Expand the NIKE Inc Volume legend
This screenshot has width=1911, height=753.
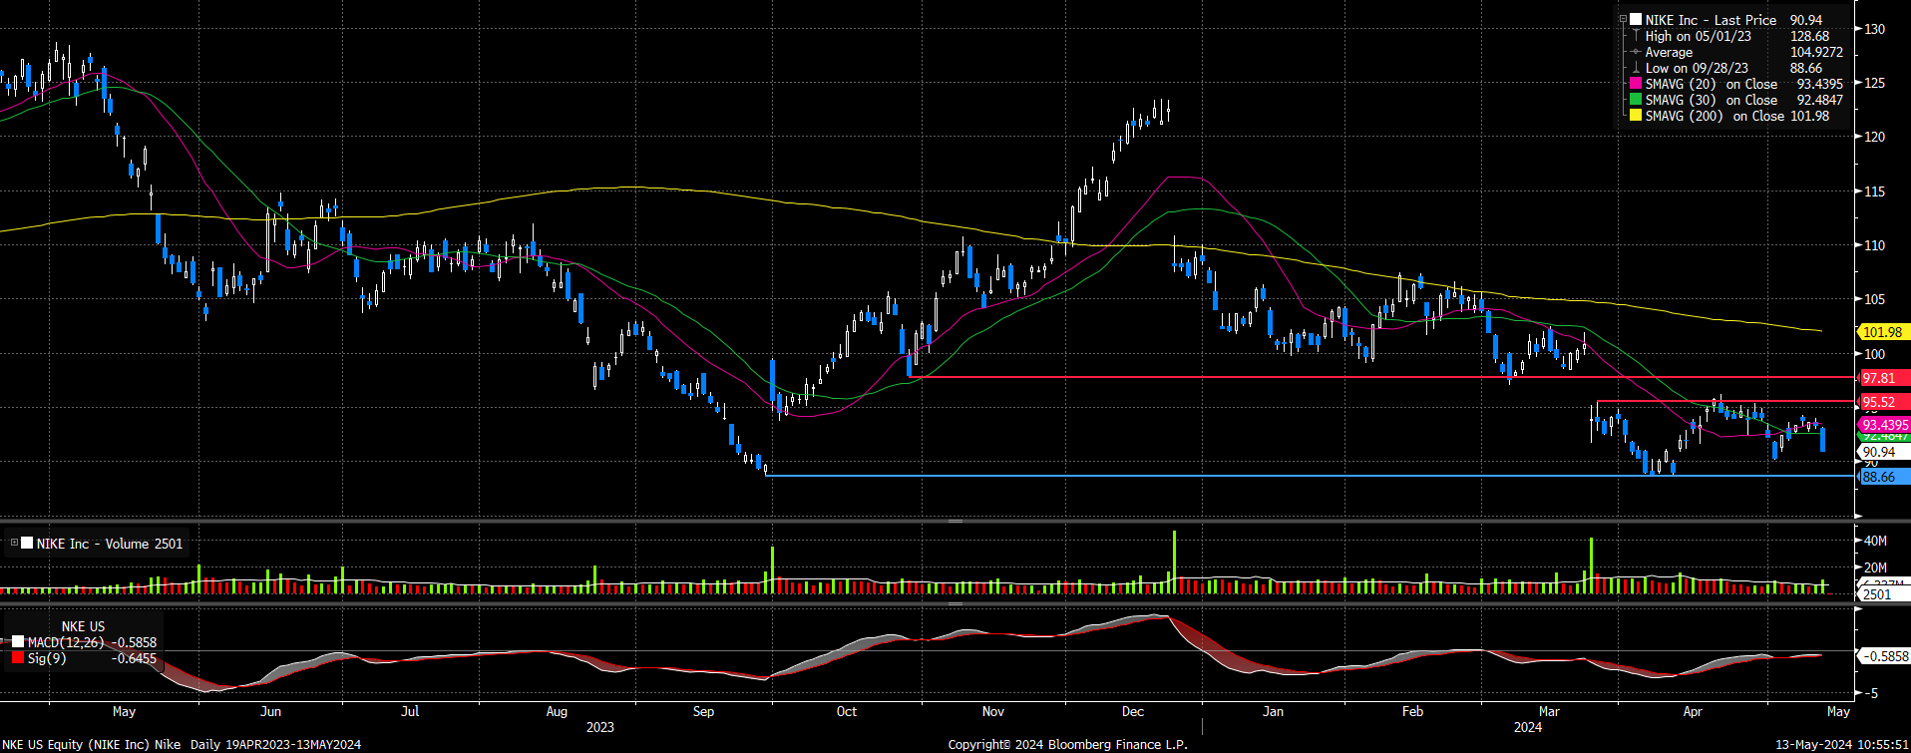(14, 544)
